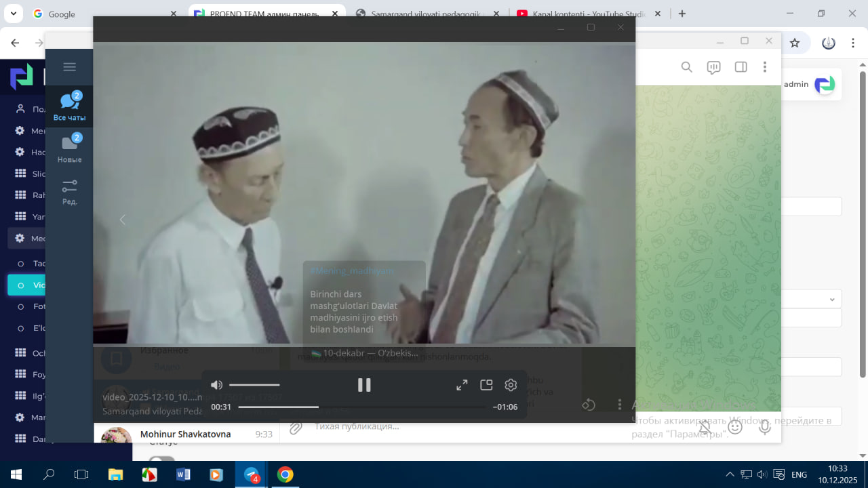The height and width of the screenshot is (488, 868).
Task: Toggle the Telegram right side panel
Action: click(741, 67)
